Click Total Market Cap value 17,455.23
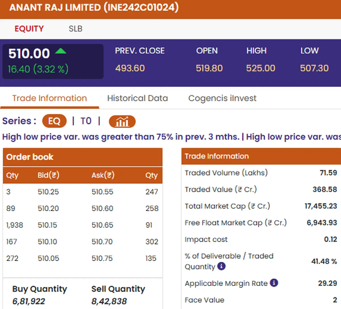This screenshot has width=341, height=309. 321,206
